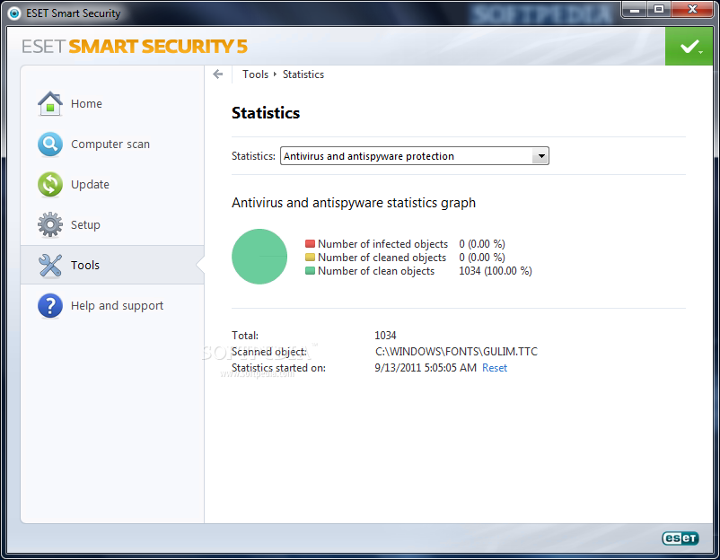Open the Statistics type dropdown arrow

[541, 156]
